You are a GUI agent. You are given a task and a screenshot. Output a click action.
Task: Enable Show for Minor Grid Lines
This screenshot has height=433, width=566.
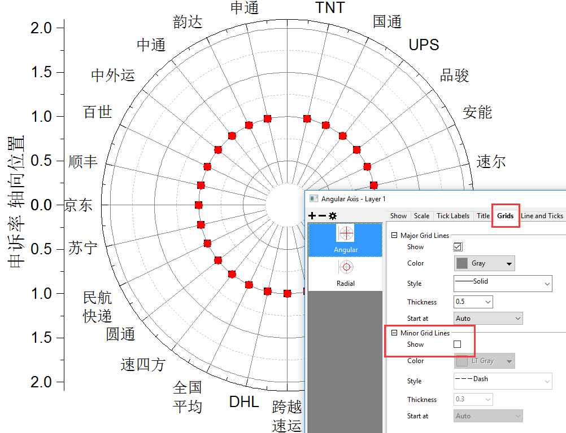457,344
